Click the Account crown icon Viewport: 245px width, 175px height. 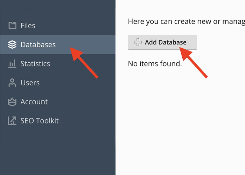point(12,102)
